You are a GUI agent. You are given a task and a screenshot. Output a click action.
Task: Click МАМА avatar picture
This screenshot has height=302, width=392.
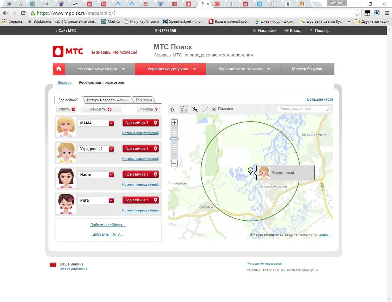point(66,126)
